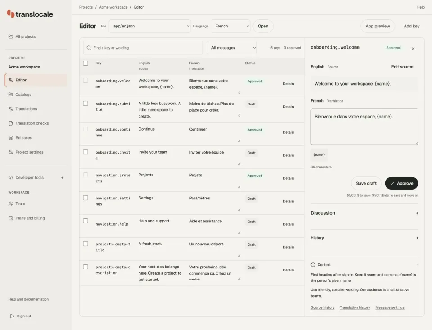The image size is (432, 330).
Task: Close the onboarding.welcome detail panel
Action: click(x=413, y=49)
